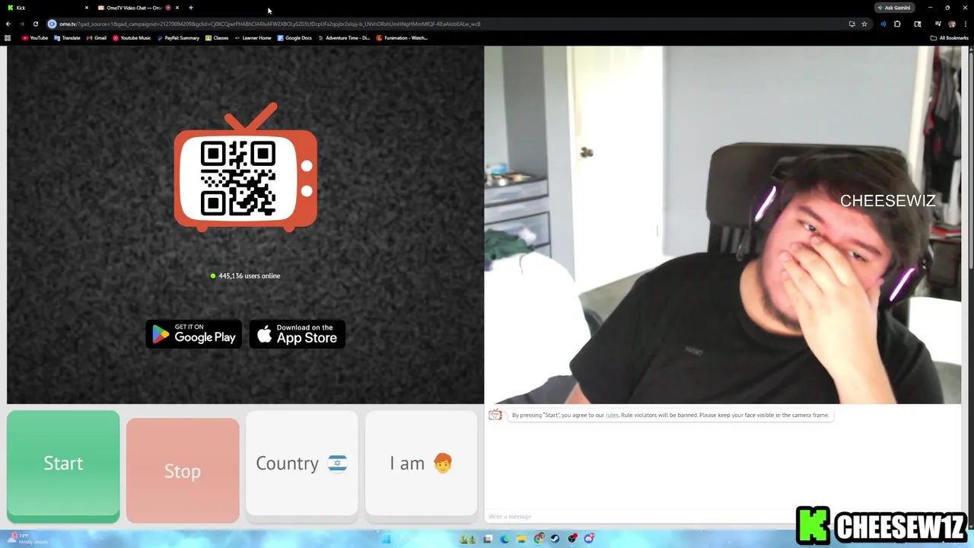Open Task View from the taskbar

coord(488,539)
